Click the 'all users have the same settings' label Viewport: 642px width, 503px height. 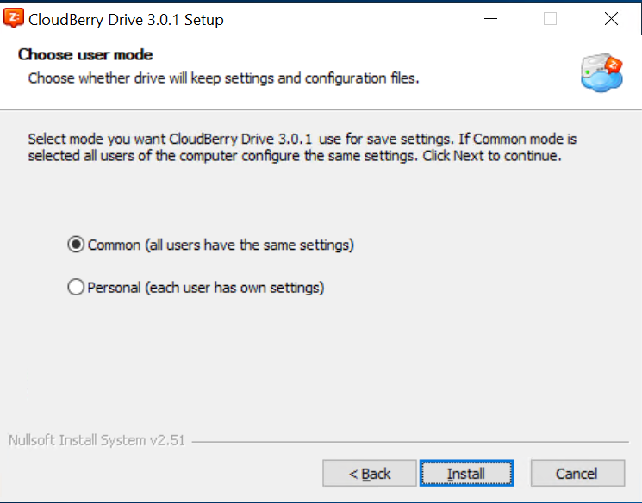click(x=221, y=245)
